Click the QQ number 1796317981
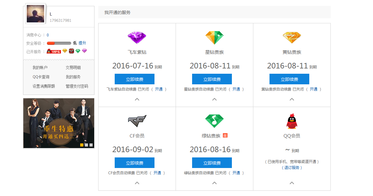The height and width of the screenshot is (196, 373). 61,21
